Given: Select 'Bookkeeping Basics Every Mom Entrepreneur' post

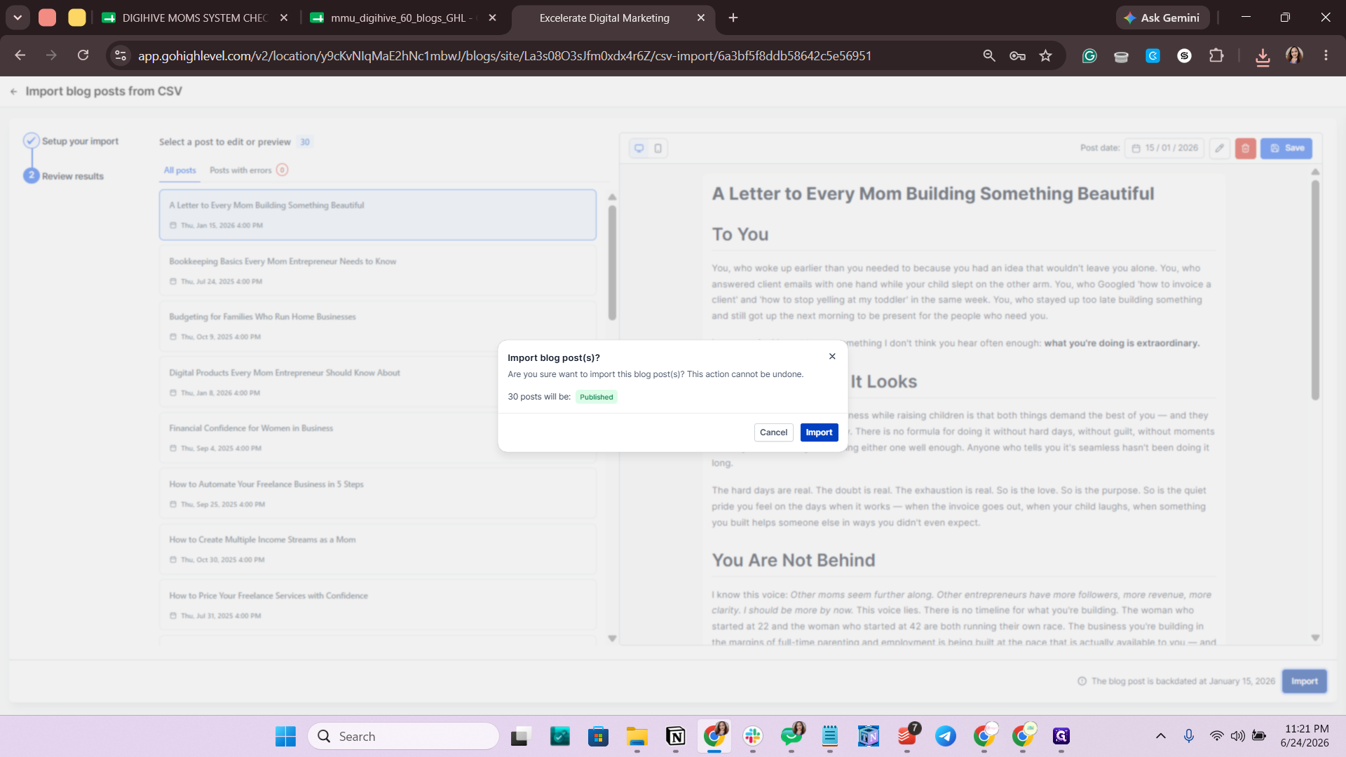Looking at the screenshot, I should pyautogui.click(x=378, y=271).
